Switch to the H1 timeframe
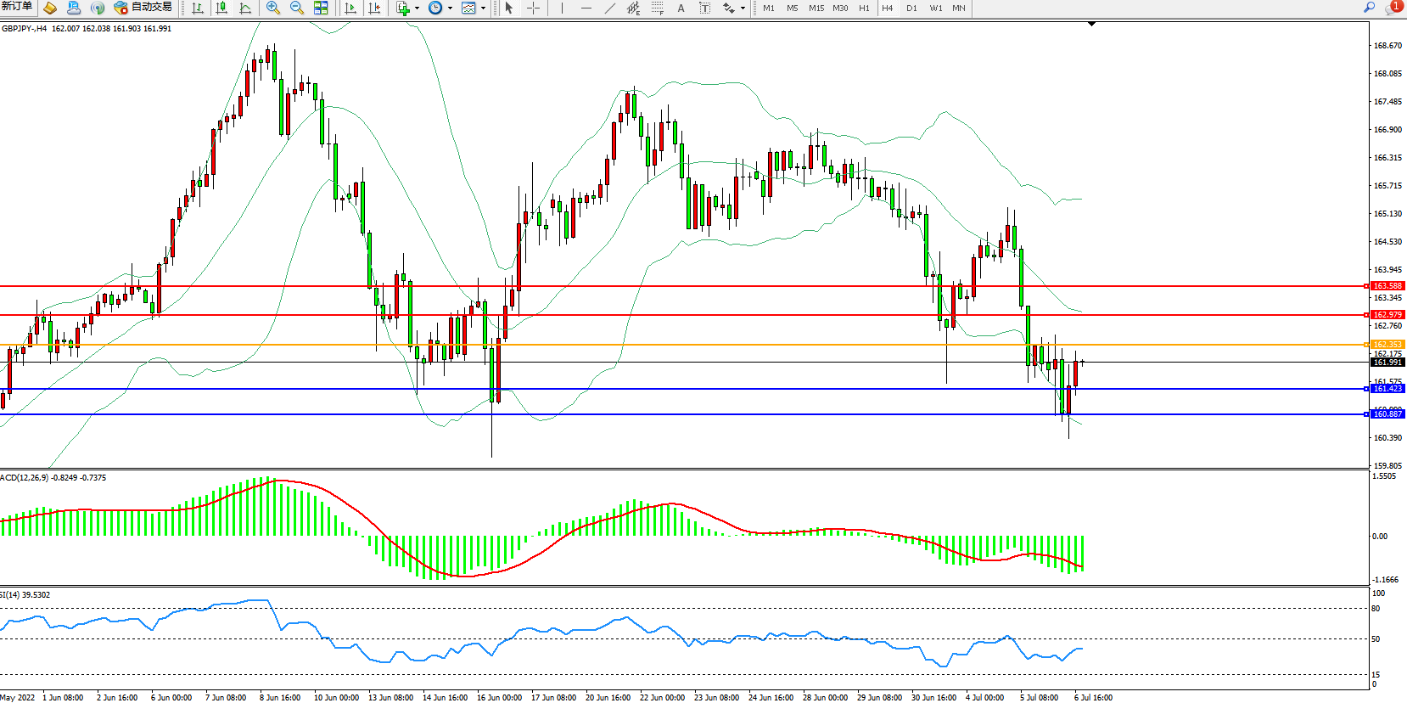Screen dimensions: 1407x703 pyautogui.click(x=864, y=8)
